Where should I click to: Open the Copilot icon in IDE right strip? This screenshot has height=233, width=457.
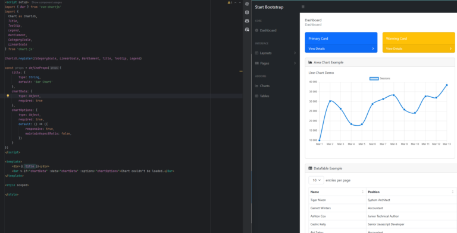[247, 21]
